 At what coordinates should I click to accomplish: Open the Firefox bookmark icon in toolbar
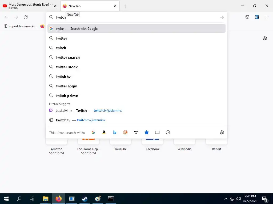pos(42,26)
